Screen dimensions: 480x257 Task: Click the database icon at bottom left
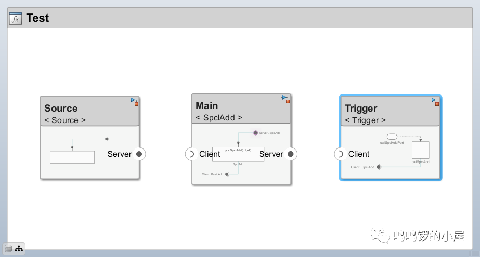[8, 249]
